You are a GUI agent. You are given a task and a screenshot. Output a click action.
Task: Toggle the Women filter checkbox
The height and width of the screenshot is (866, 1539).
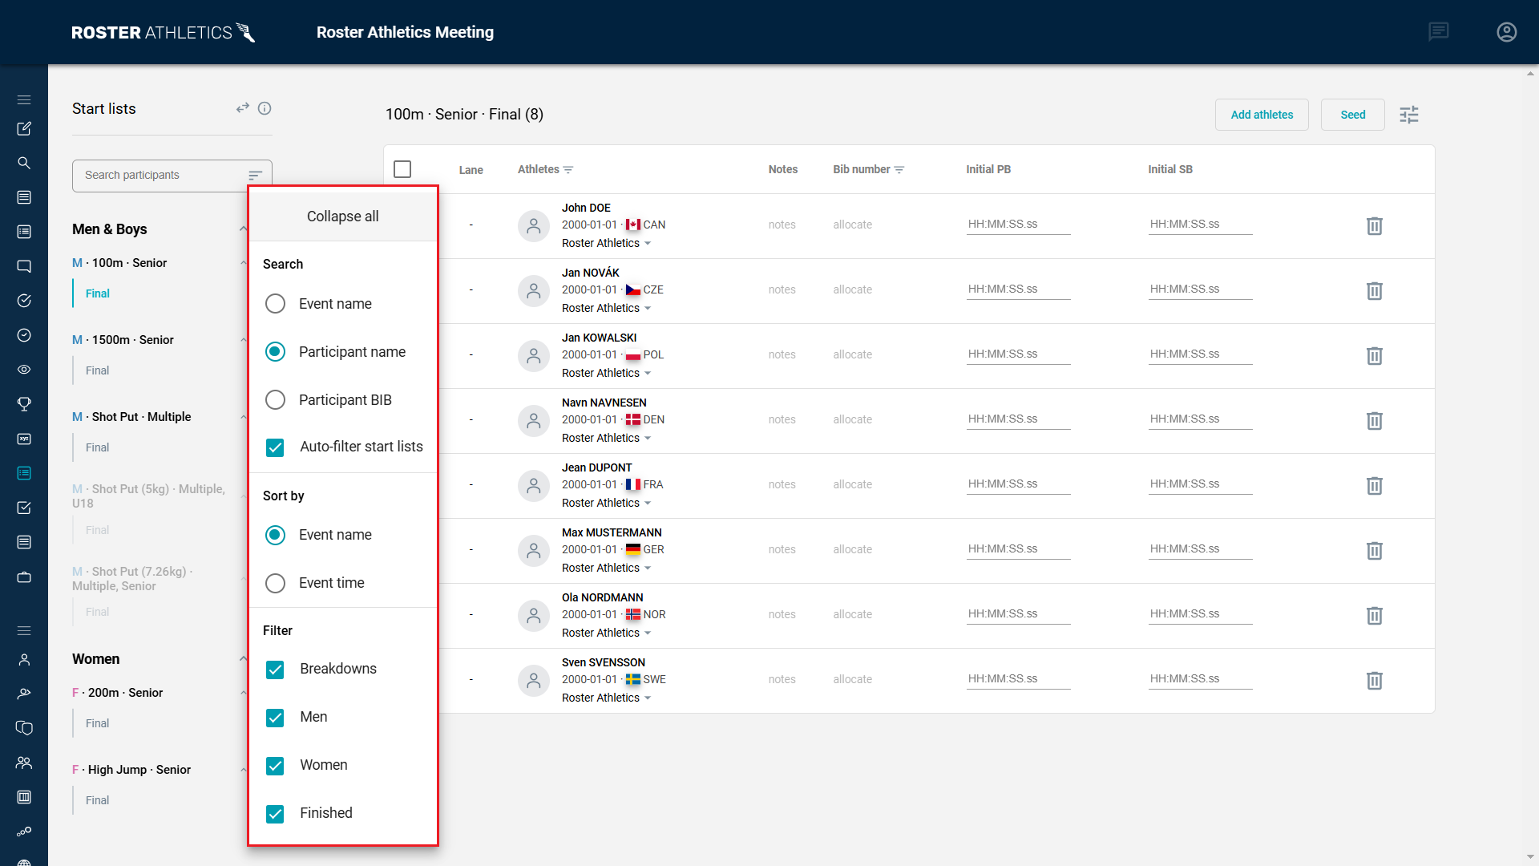275,766
